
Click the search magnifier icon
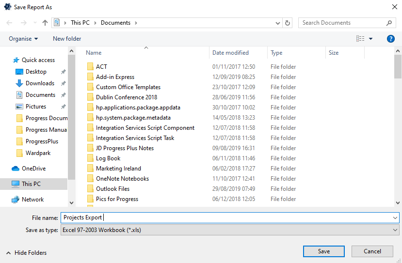tap(389, 23)
